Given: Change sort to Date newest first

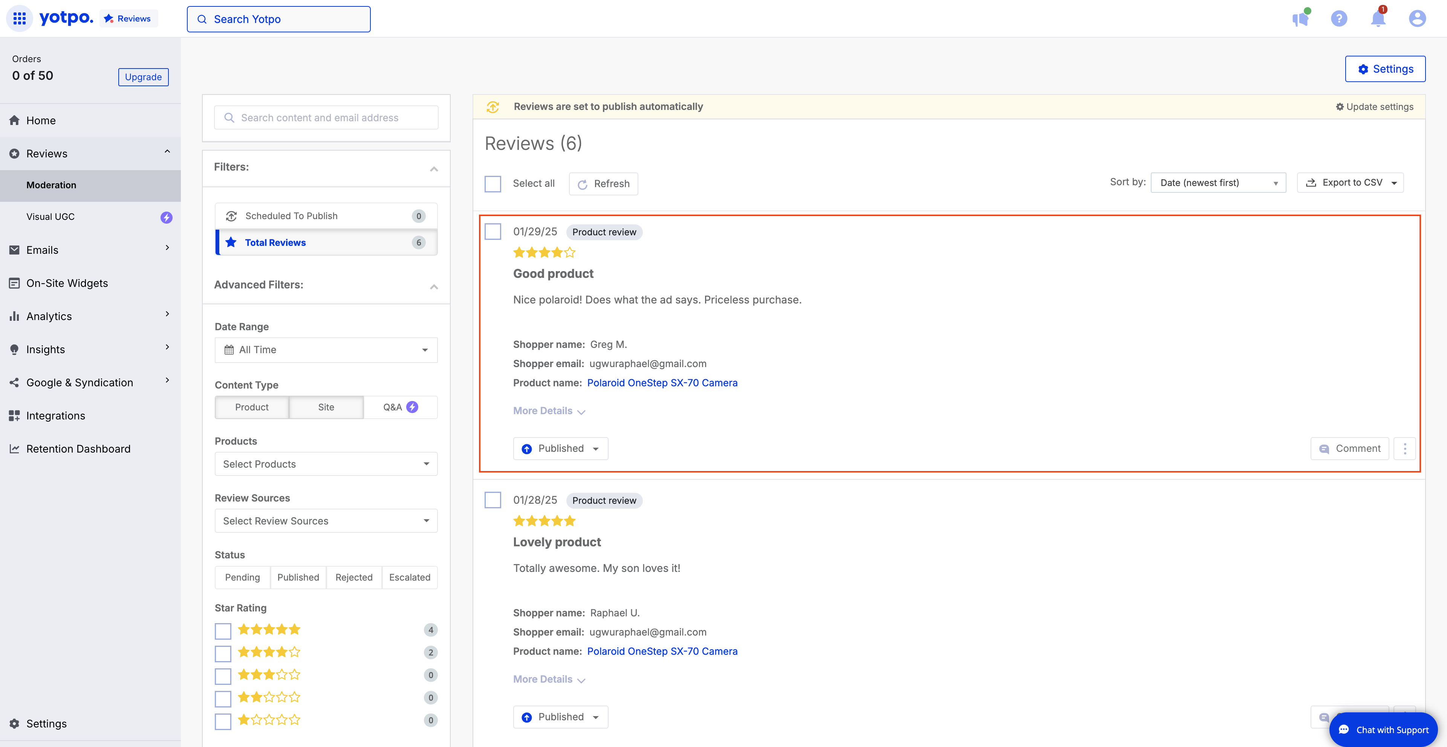Looking at the screenshot, I should pos(1218,182).
